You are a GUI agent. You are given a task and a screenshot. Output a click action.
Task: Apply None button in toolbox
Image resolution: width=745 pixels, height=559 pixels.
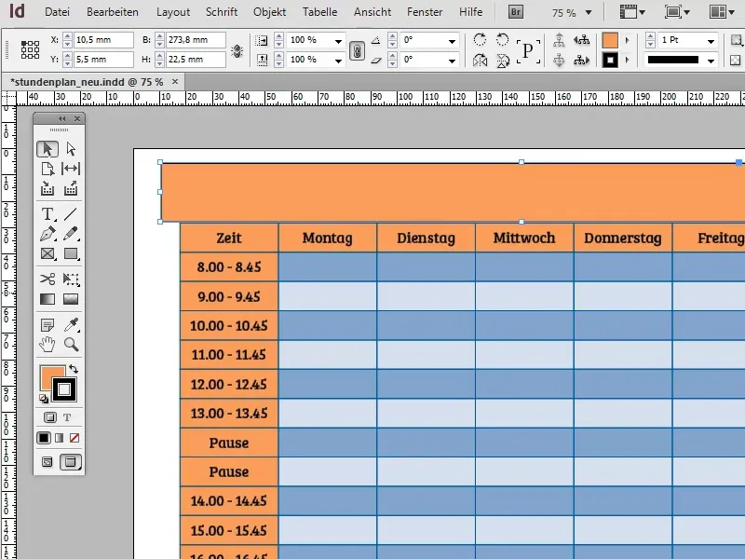coord(74,438)
